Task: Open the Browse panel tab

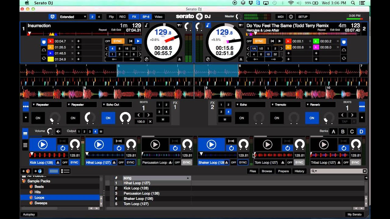Action: pyautogui.click(x=267, y=171)
